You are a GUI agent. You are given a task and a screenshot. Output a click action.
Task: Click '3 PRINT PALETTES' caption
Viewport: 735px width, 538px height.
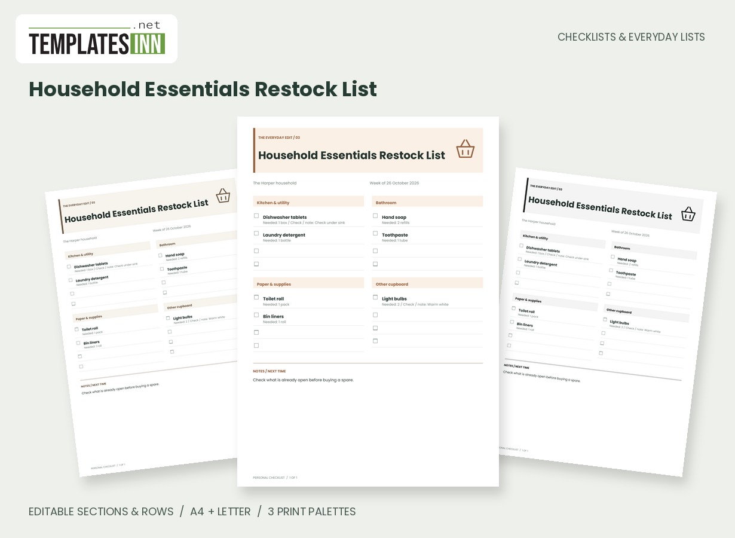(x=312, y=512)
